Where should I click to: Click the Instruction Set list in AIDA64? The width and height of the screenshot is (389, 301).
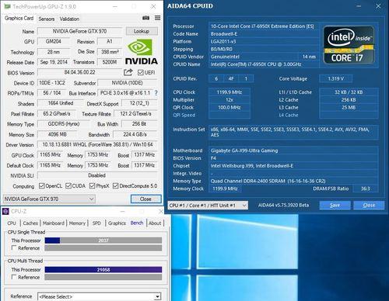coord(293,132)
